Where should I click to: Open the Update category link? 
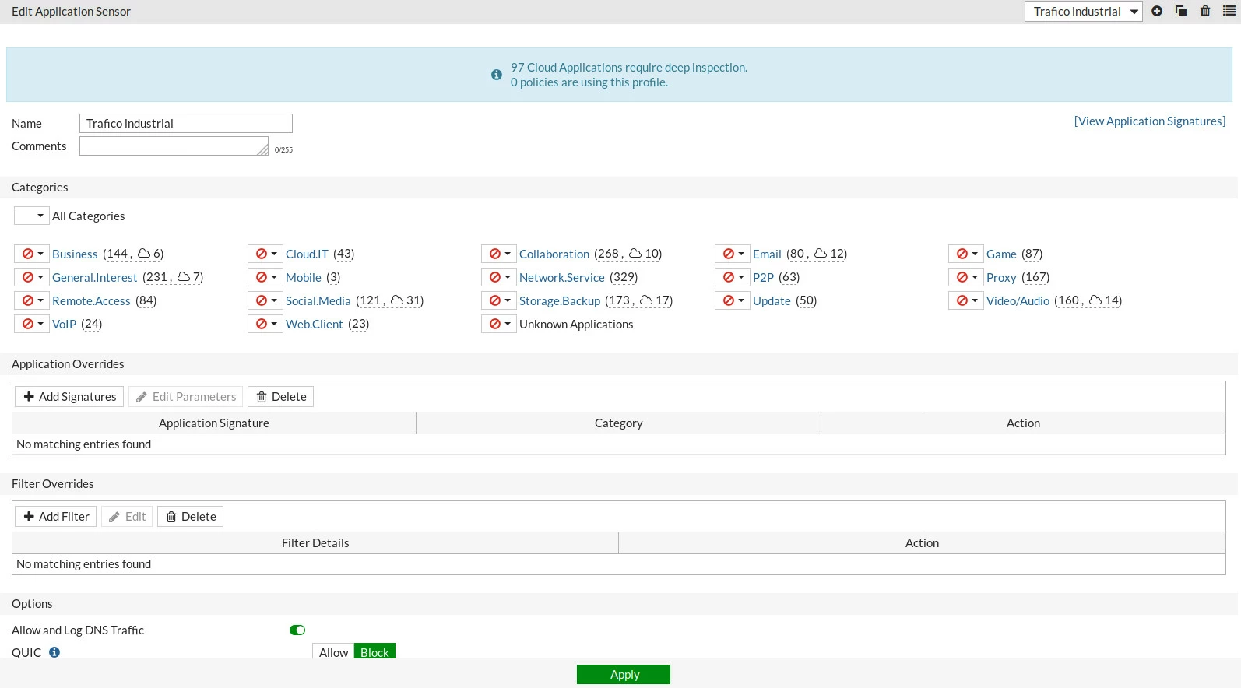[772, 301]
